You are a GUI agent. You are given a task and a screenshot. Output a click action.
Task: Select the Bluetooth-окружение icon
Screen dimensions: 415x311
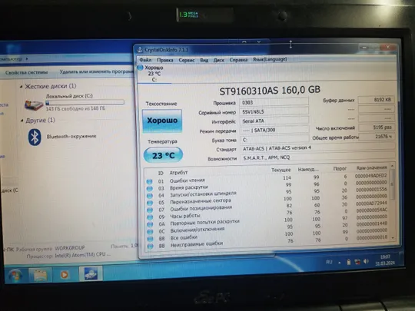pyautogui.click(x=35, y=137)
